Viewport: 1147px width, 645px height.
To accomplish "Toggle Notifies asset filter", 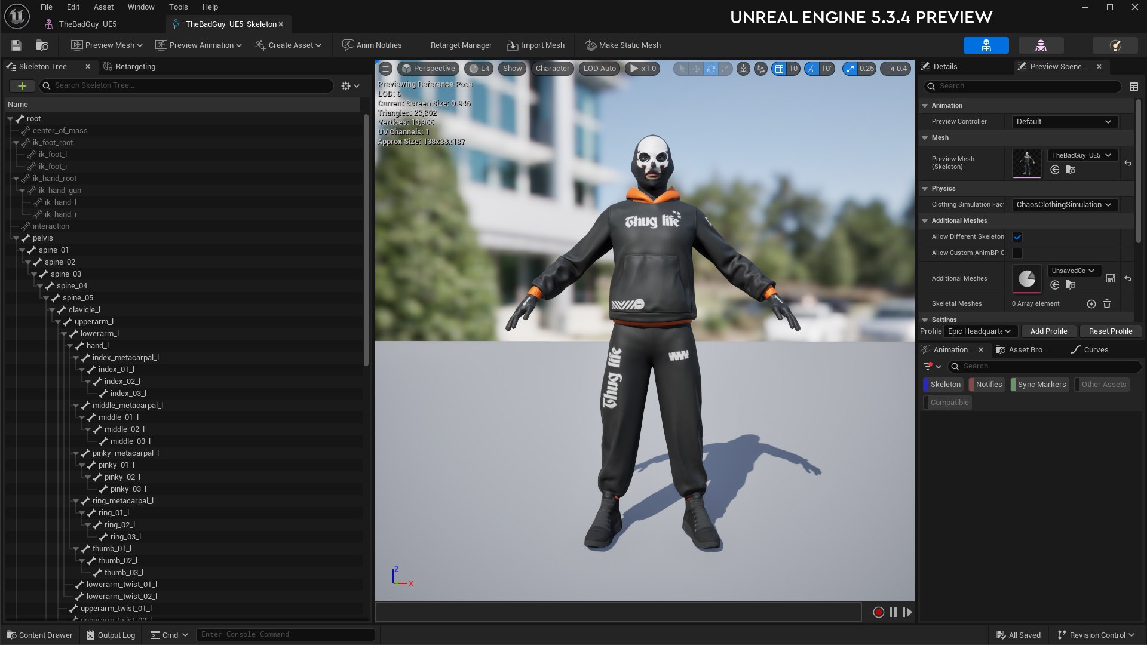I will pyautogui.click(x=986, y=385).
